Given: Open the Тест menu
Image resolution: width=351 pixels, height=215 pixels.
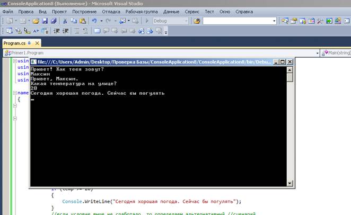Looking at the screenshot, I should tap(209, 12).
